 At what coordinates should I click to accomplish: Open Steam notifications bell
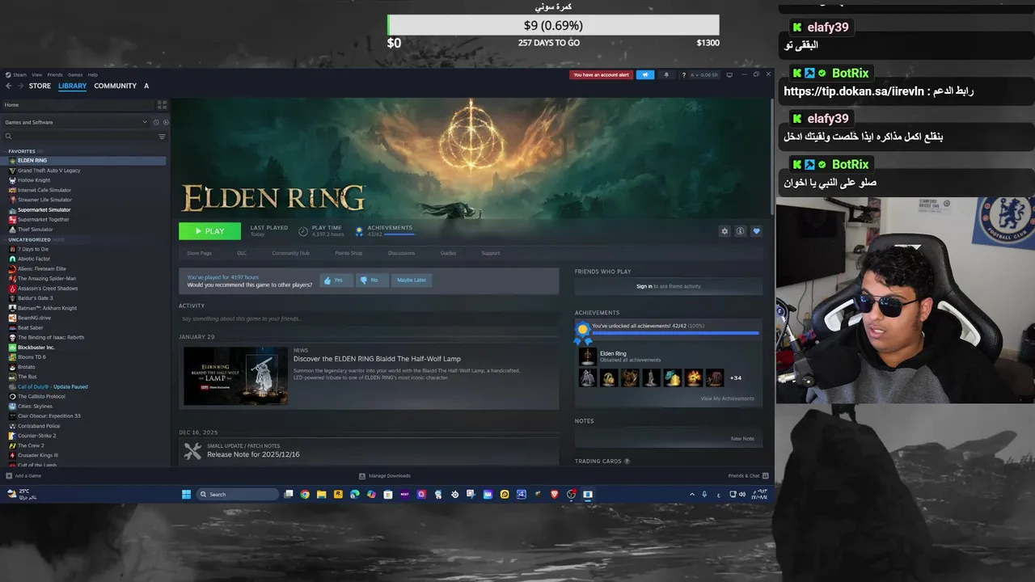pyautogui.click(x=666, y=75)
